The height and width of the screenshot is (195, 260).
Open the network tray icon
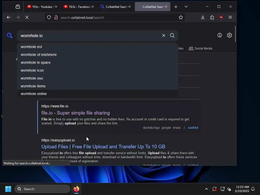[x=222, y=189]
